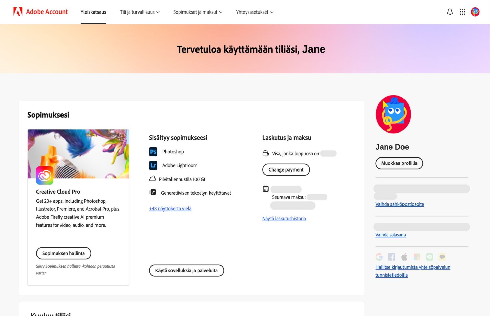Click the Creative Cloud app icon
This screenshot has width=490, height=316.
[45, 175]
